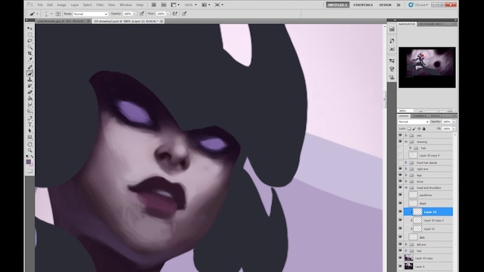Open the Image menu
484x272 pixels.
pyautogui.click(x=61, y=5)
